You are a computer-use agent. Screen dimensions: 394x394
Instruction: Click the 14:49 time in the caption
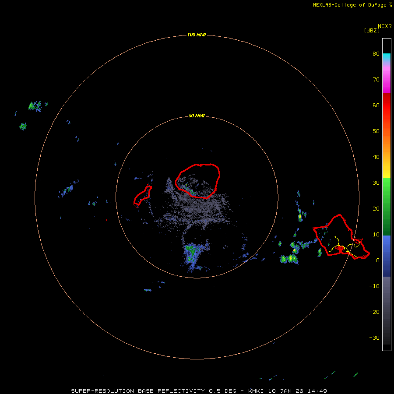pyautogui.click(x=317, y=391)
